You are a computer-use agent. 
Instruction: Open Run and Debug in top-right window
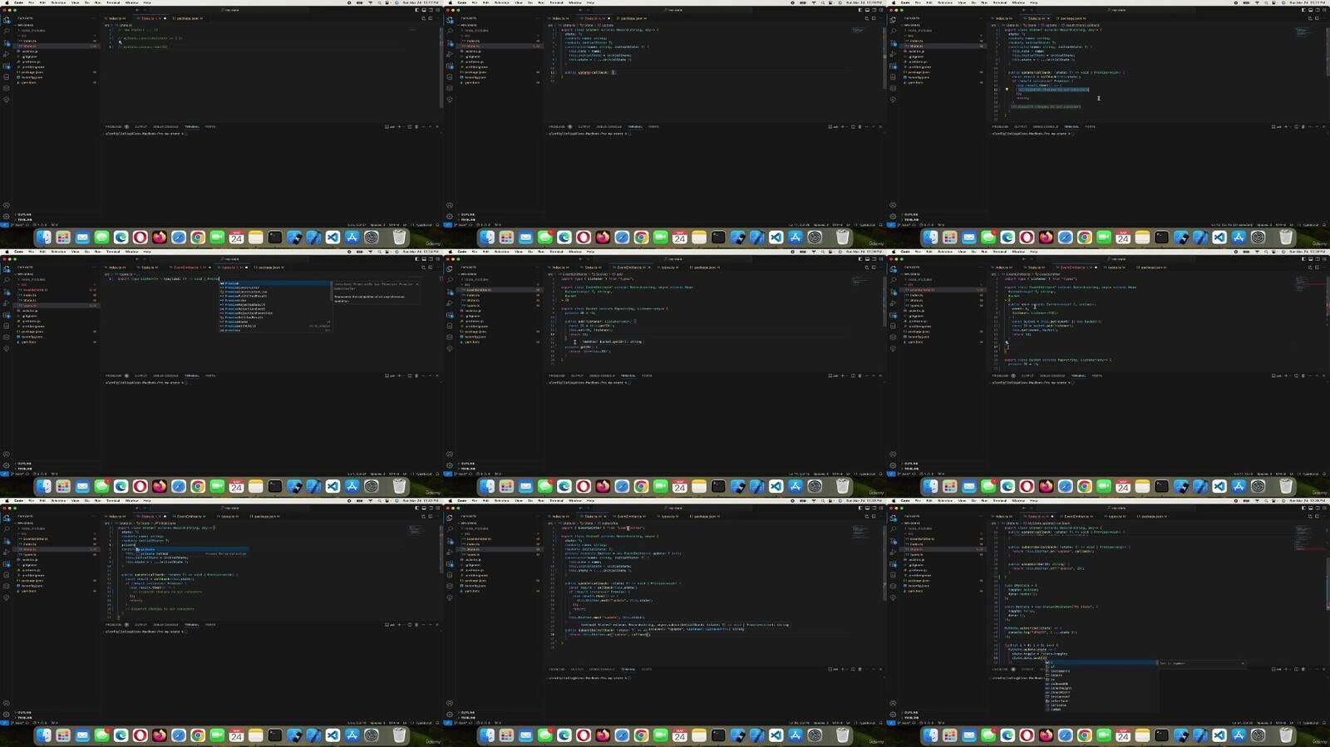point(893,54)
